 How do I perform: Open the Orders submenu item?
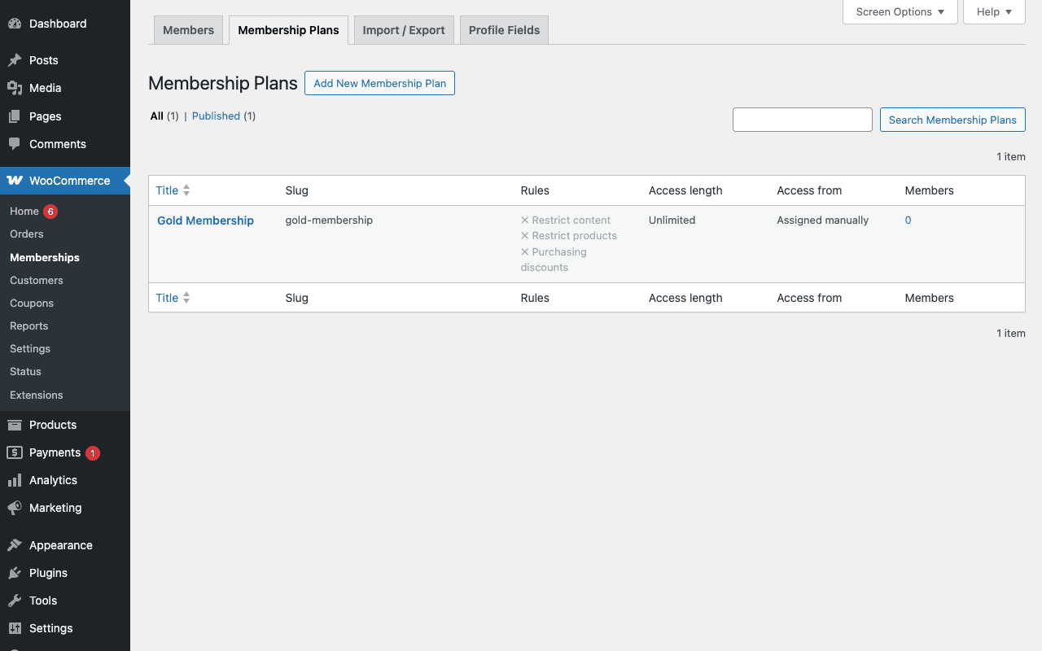[27, 234]
